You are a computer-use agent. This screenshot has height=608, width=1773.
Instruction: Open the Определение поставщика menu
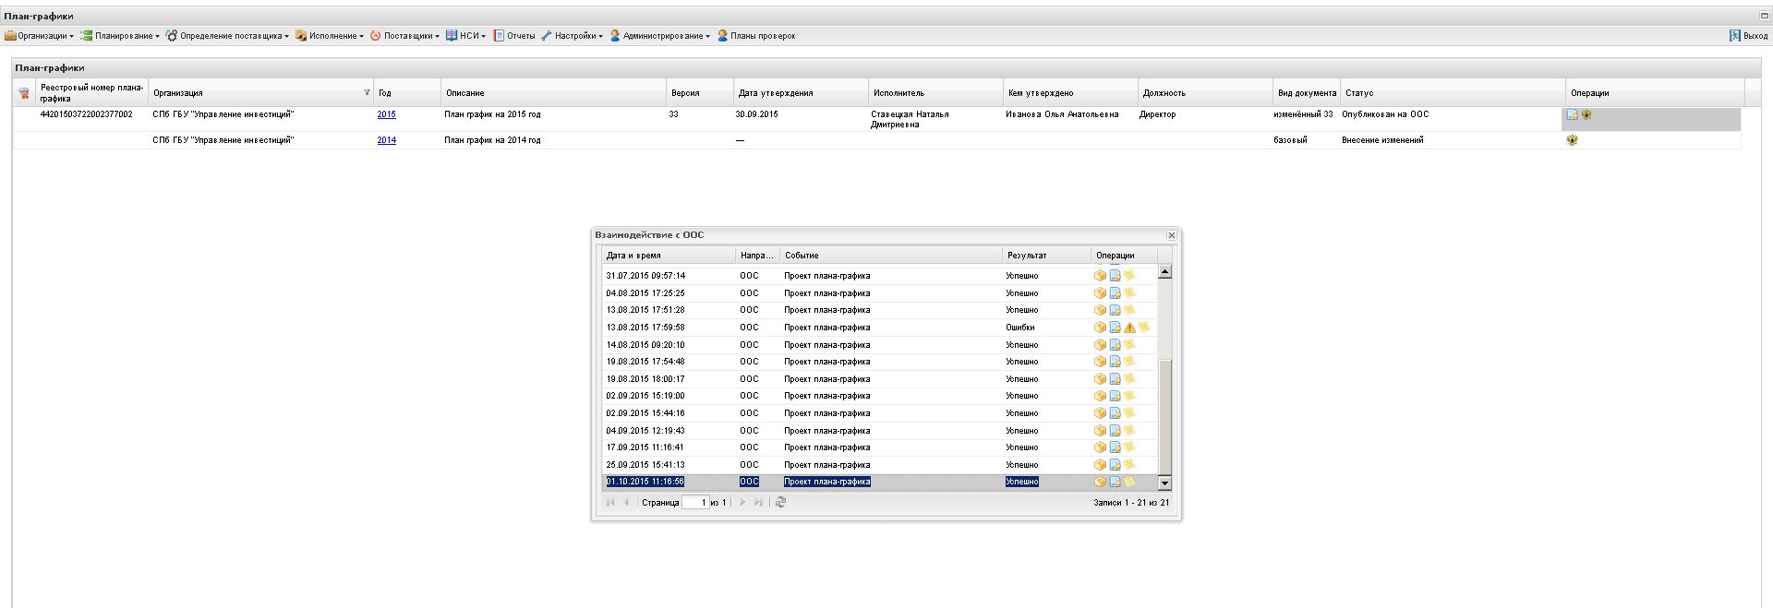[227, 36]
